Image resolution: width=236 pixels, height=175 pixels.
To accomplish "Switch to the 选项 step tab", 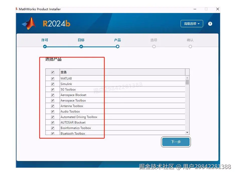I will (x=154, y=40).
